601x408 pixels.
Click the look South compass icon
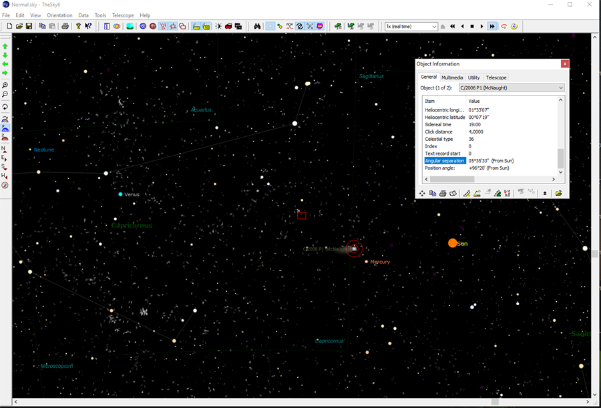pyautogui.click(x=5, y=167)
